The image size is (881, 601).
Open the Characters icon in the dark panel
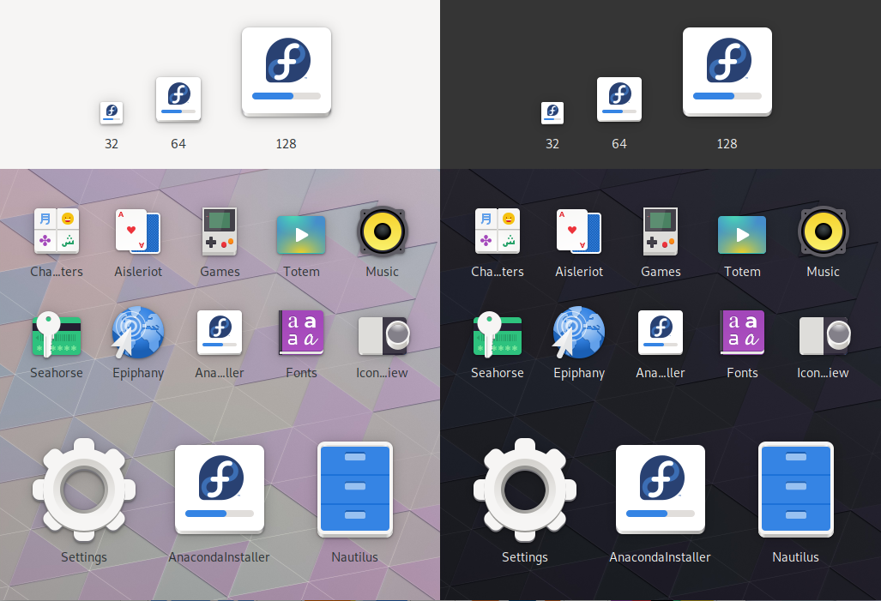(x=498, y=231)
